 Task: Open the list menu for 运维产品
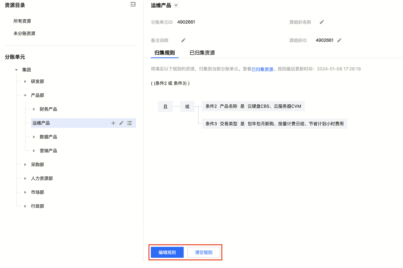(x=129, y=123)
